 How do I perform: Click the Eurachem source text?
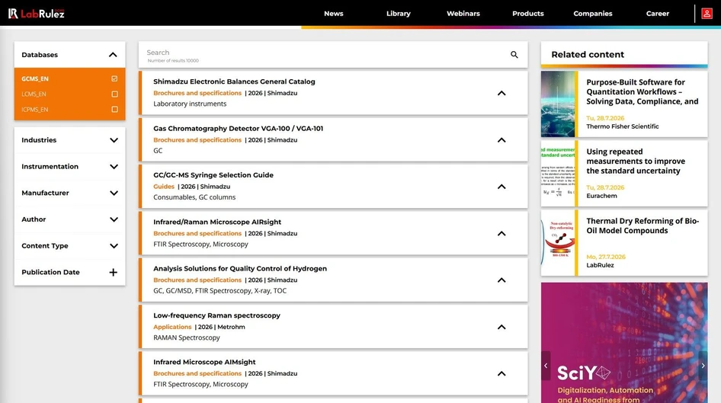[x=601, y=196]
